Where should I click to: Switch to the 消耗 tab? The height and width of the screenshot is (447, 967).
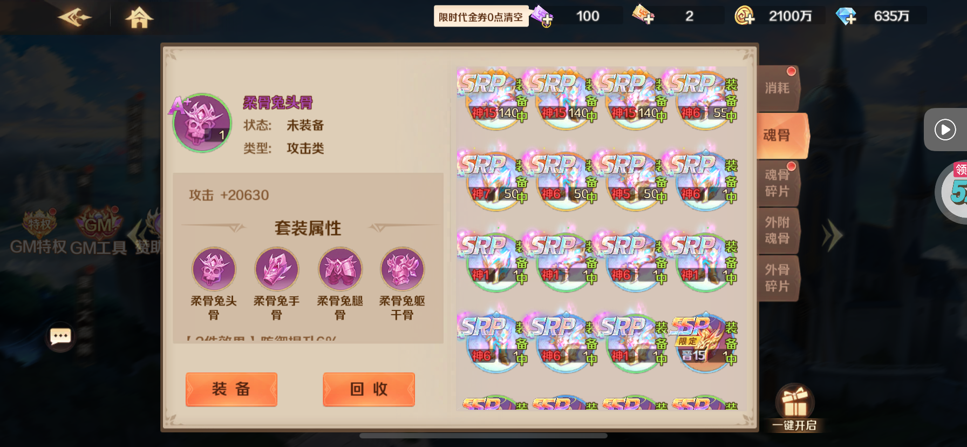pyautogui.click(x=778, y=88)
